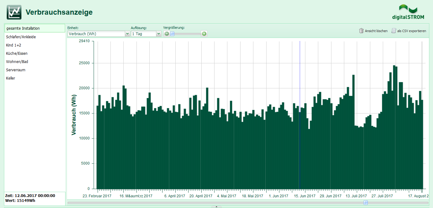Click the CSV export document icon

[x=394, y=31]
